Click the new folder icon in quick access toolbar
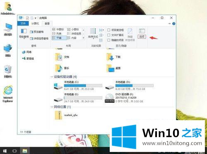The width and height of the screenshot is (207, 154). click(32, 18)
